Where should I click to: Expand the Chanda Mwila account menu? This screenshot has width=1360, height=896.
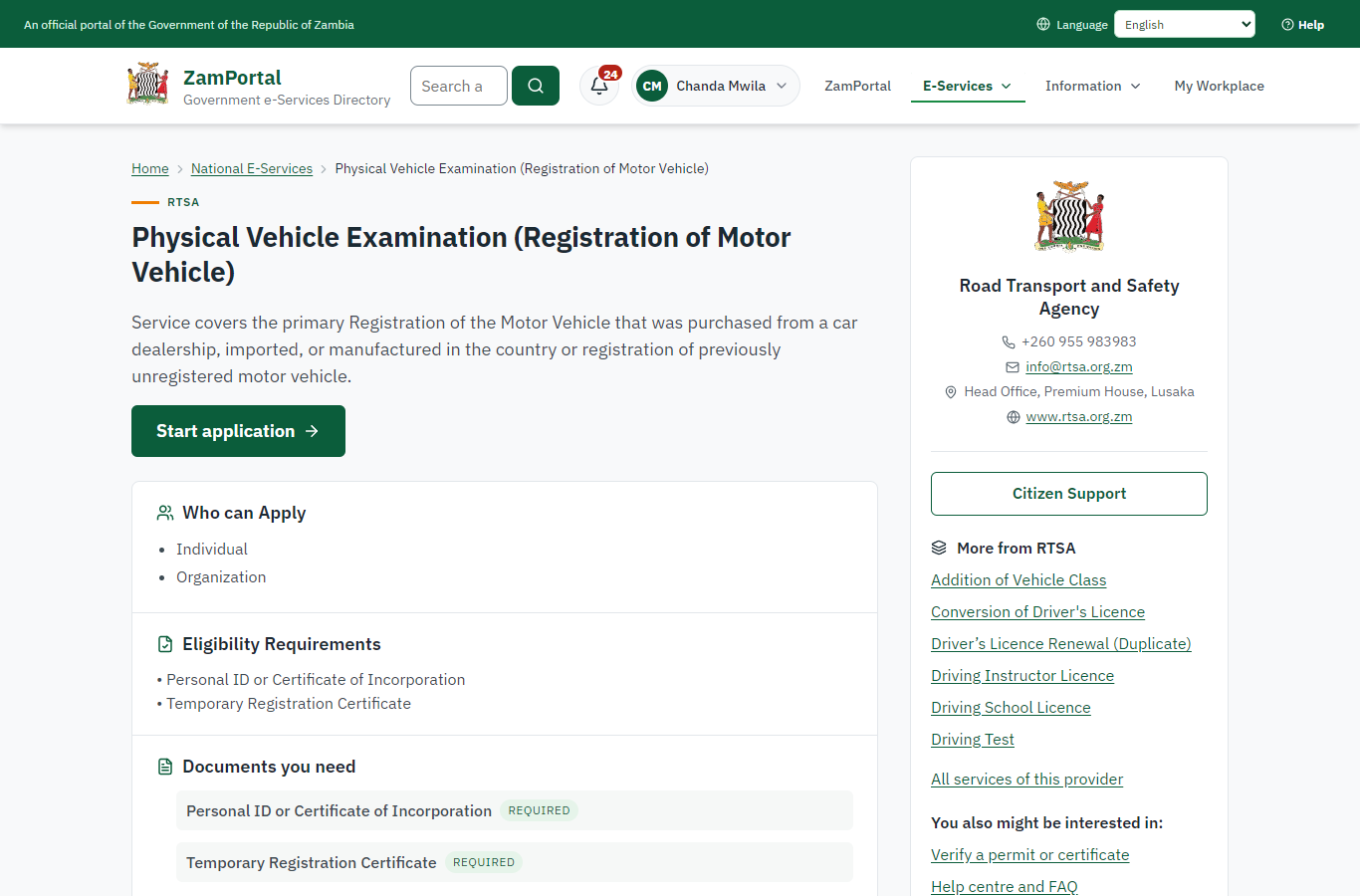716,86
